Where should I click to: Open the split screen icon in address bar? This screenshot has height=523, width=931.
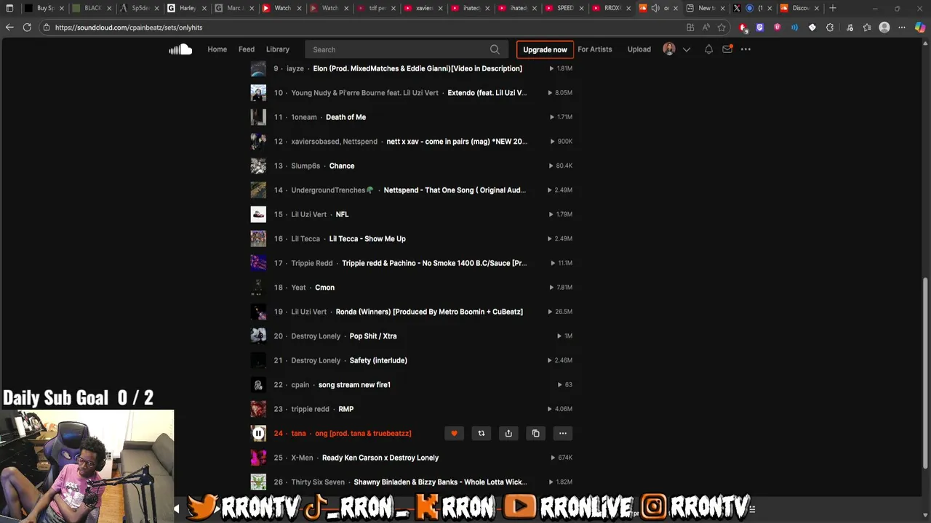coord(690,27)
